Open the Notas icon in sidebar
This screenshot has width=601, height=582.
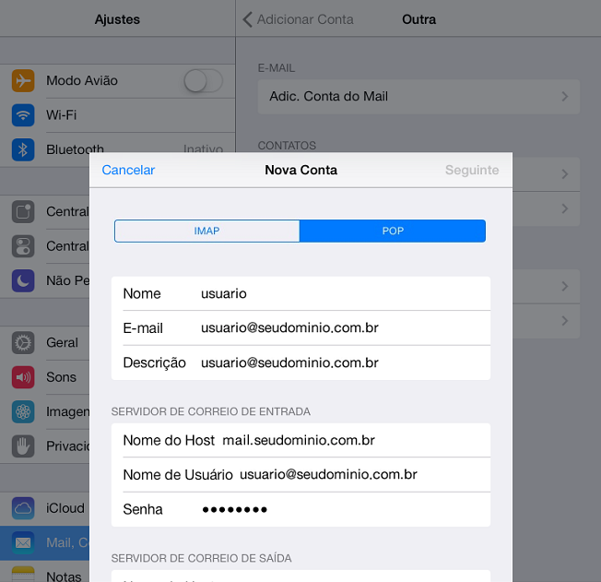tap(23, 575)
